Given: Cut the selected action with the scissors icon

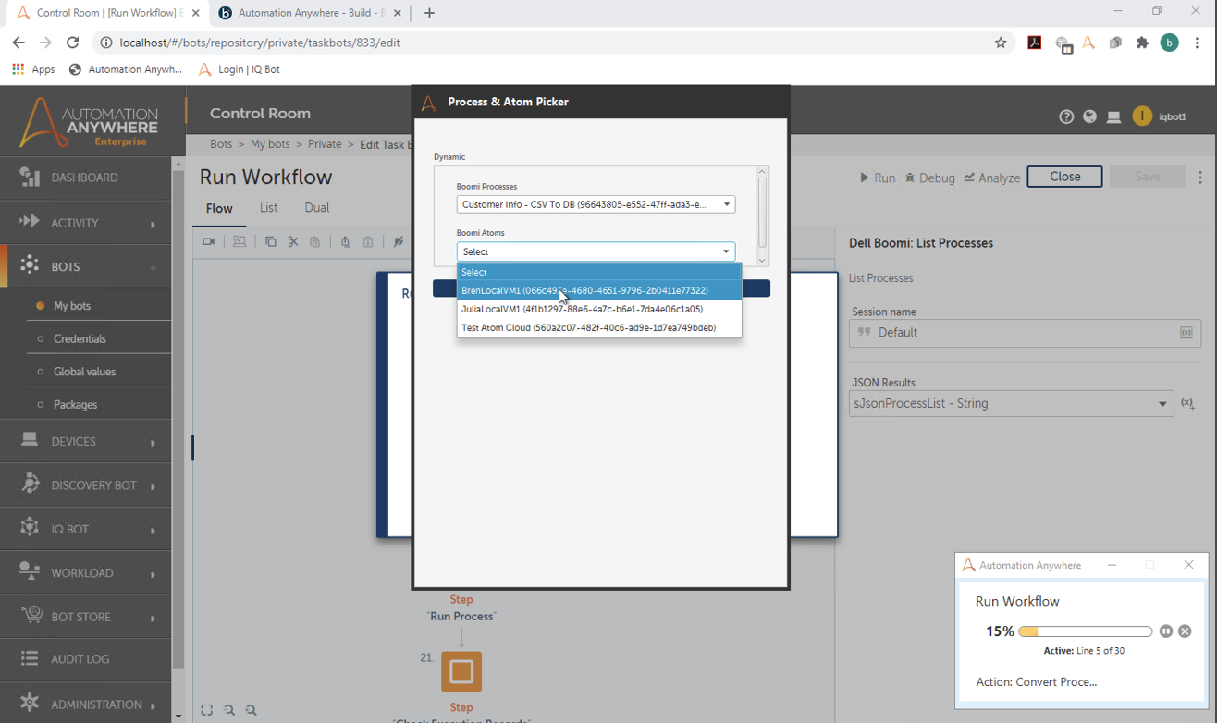Looking at the screenshot, I should pos(292,241).
